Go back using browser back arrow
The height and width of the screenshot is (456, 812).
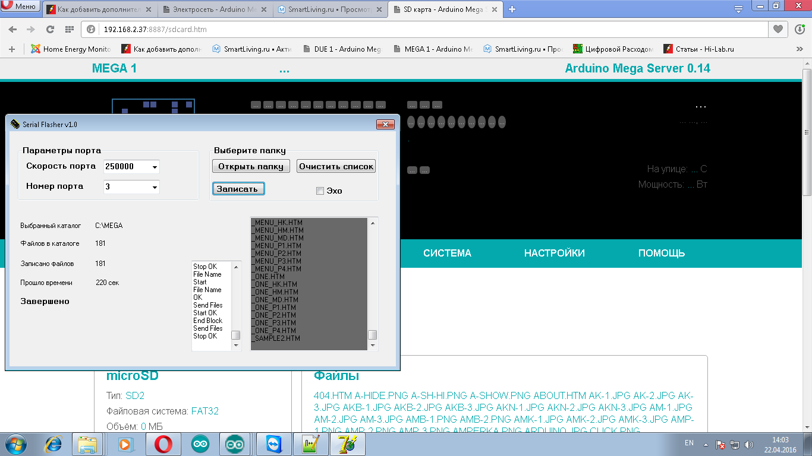(13, 29)
